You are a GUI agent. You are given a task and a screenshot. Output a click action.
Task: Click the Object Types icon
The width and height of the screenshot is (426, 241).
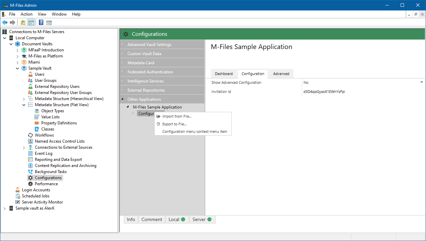click(37, 111)
